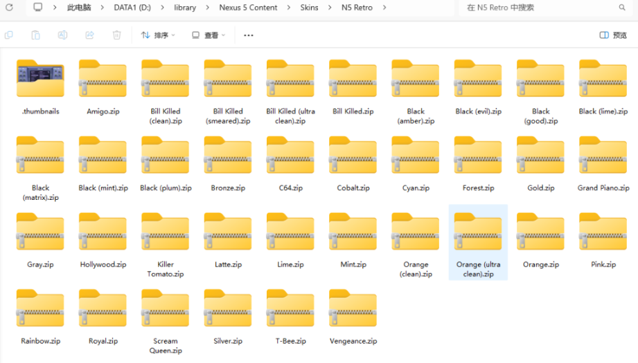Screen dimensions: 638x363
Task: Toggle the 预览 preview pane
Action: point(613,35)
